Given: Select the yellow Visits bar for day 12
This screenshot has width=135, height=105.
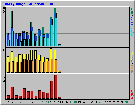Looking at the screenshot, I should [x=51, y=54].
